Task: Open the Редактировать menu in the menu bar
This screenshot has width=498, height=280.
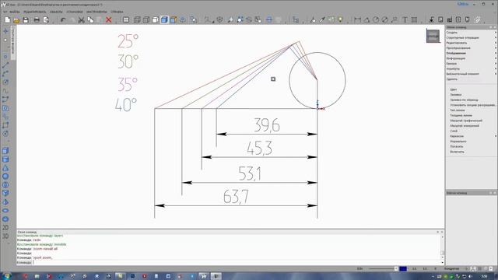Action: (34, 12)
